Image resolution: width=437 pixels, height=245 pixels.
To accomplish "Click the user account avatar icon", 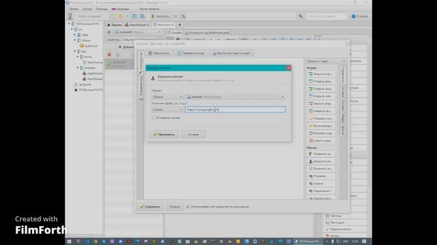I will click(70, 16).
